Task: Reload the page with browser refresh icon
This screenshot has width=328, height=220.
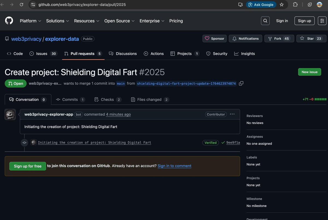Action: pos(22,5)
